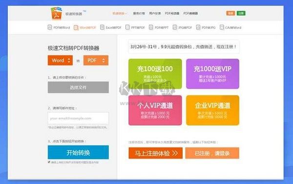Select the CAJ转Word conversion icon
This screenshot has width=293, height=184.
click(222, 27)
